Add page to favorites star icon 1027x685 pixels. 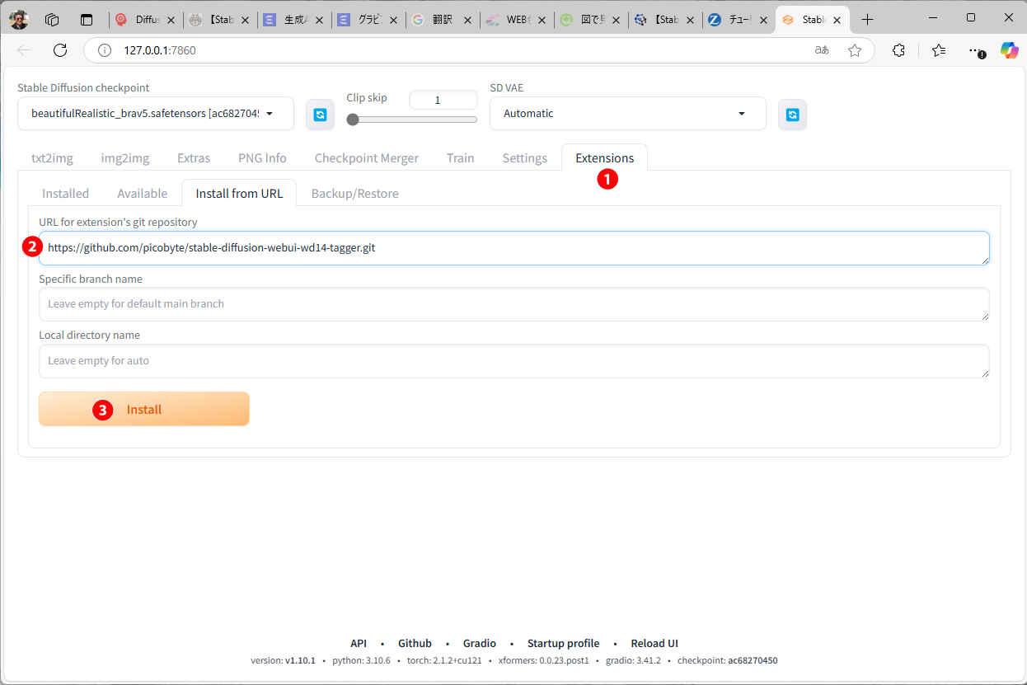pyautogui.click(x=855, y=50)
